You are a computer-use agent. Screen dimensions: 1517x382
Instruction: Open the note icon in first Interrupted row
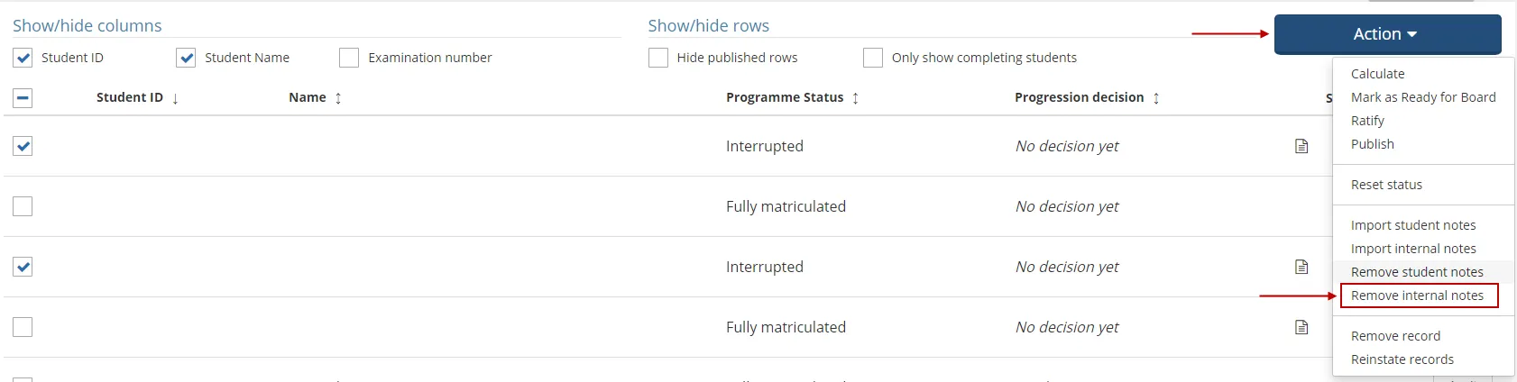pos(1301,146)
